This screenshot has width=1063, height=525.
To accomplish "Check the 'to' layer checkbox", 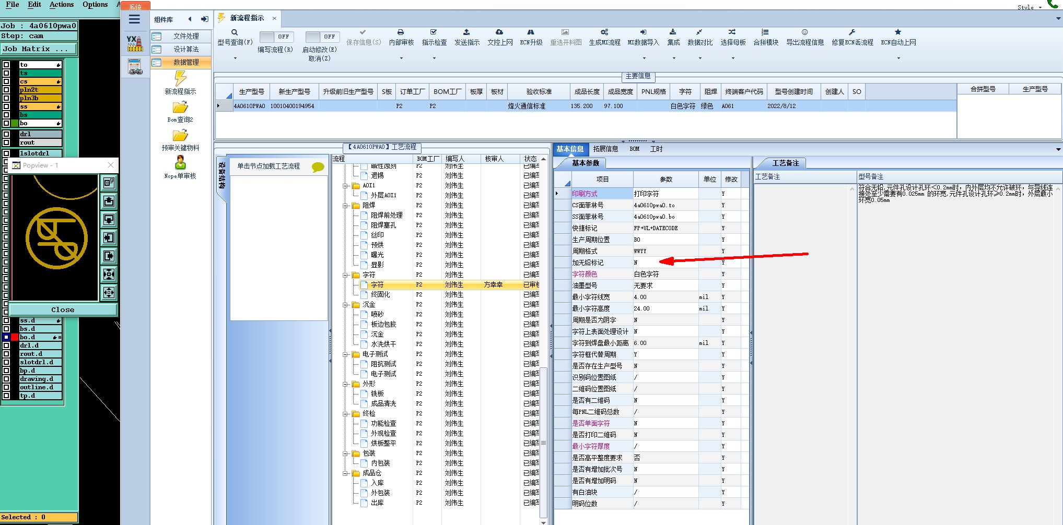I will click(6, 65).
